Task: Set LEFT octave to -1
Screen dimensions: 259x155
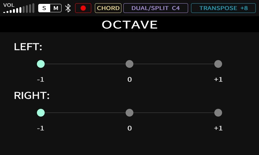Action: [41, 64]
